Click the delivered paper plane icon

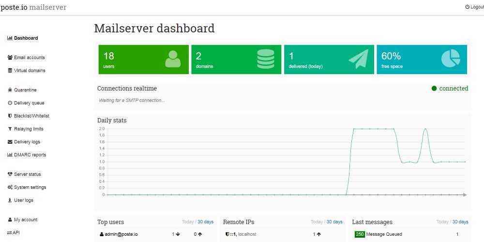pos(358,59)
